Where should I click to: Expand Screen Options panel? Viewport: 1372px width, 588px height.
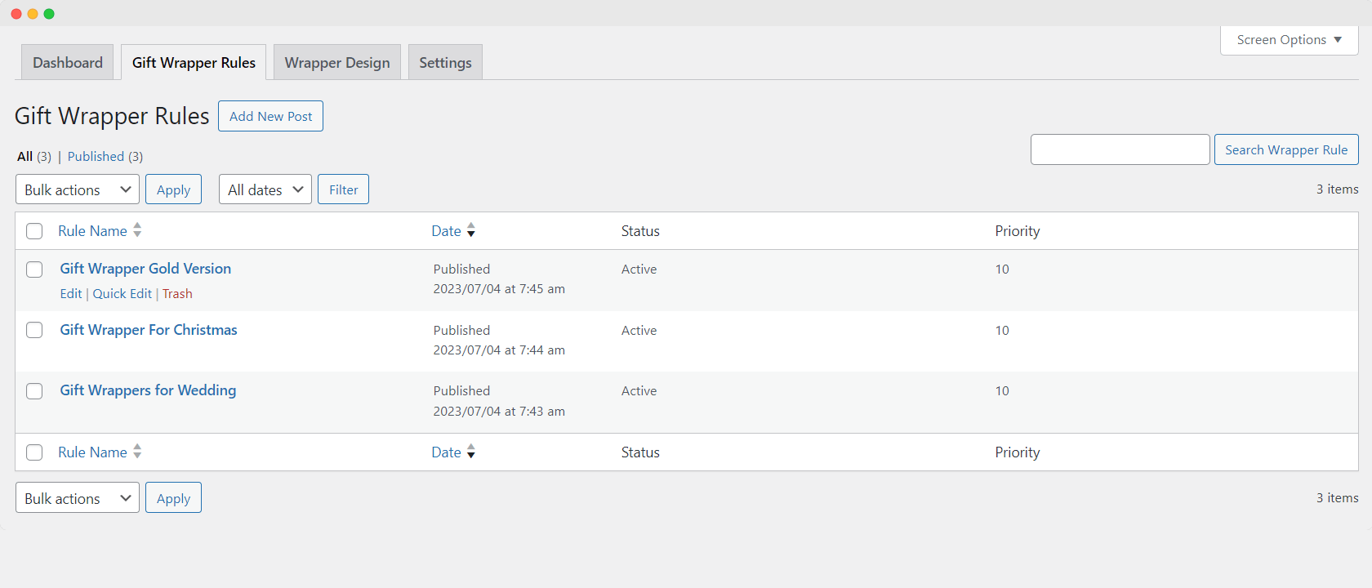click(x=1289, y=40)
